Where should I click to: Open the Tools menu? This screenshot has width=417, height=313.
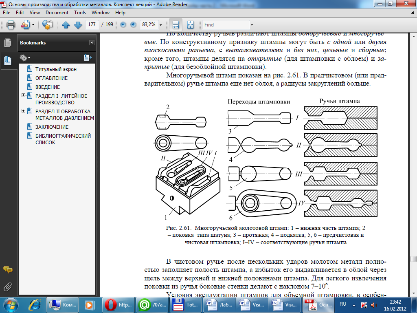[80, 13]
